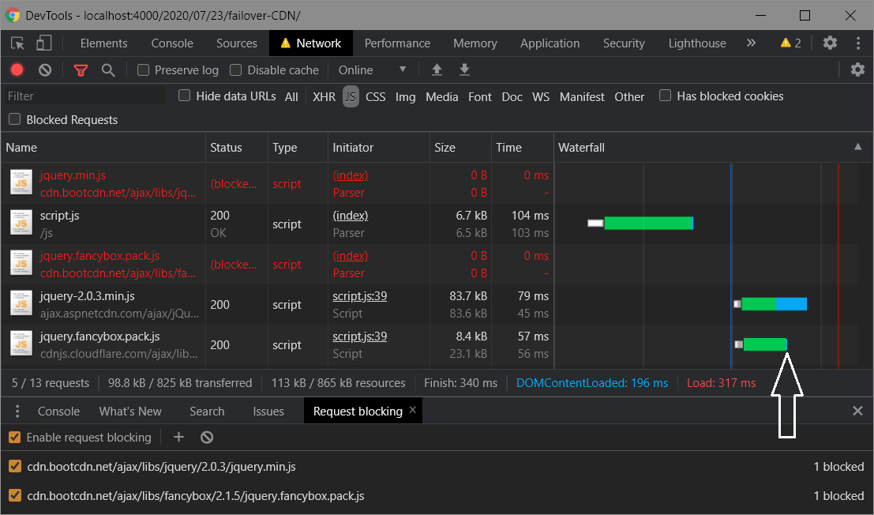
Task: Open DevTools settings gear
Action: coord(830,43)
